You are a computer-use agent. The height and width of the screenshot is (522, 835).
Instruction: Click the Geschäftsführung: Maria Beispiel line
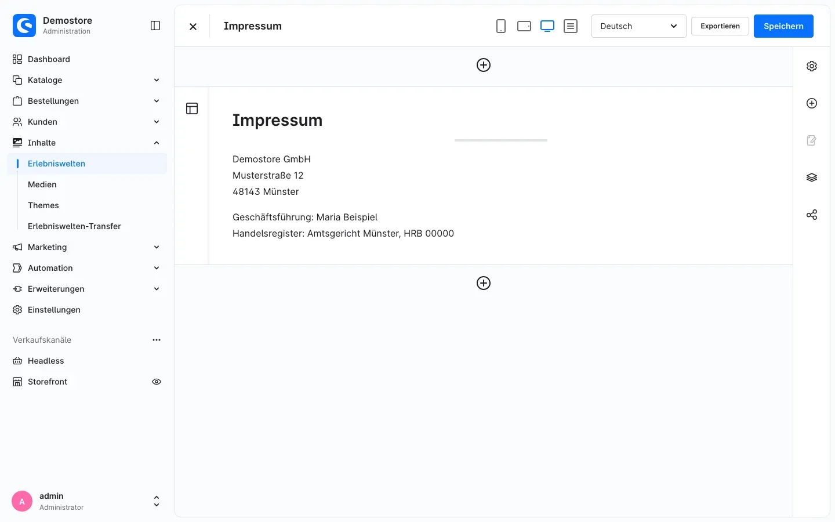click(x=305, y=217)
